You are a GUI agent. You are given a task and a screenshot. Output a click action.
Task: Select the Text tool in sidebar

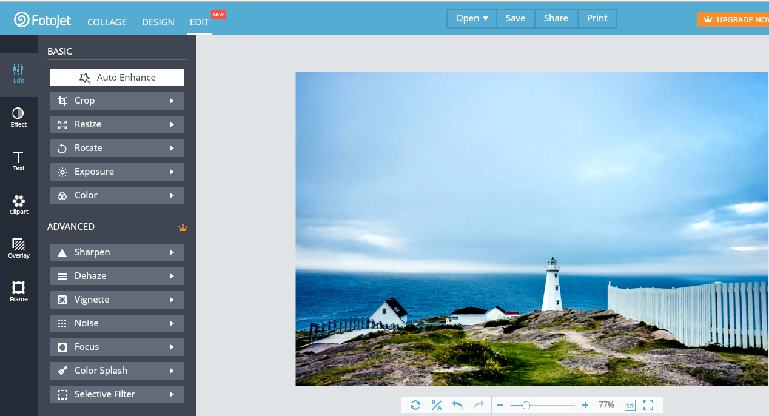click(19, 161)
